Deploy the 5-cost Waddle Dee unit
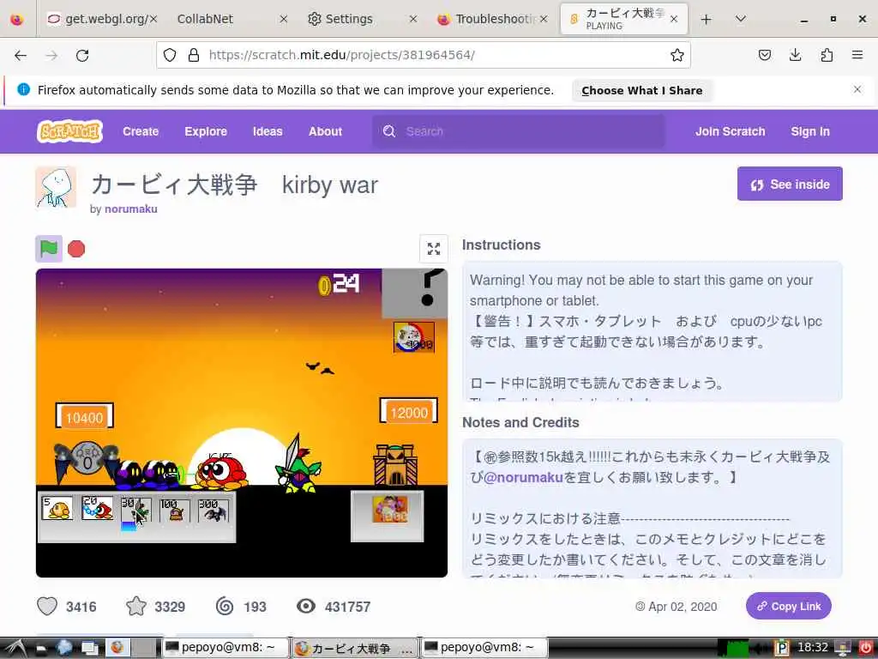Image resolution: width=878 pixels, height=659 pixels. tap(57, 508)
